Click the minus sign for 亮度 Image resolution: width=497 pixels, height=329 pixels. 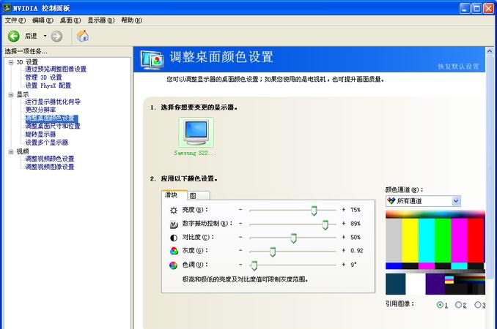pyautogui.click(x=240, y=210)
